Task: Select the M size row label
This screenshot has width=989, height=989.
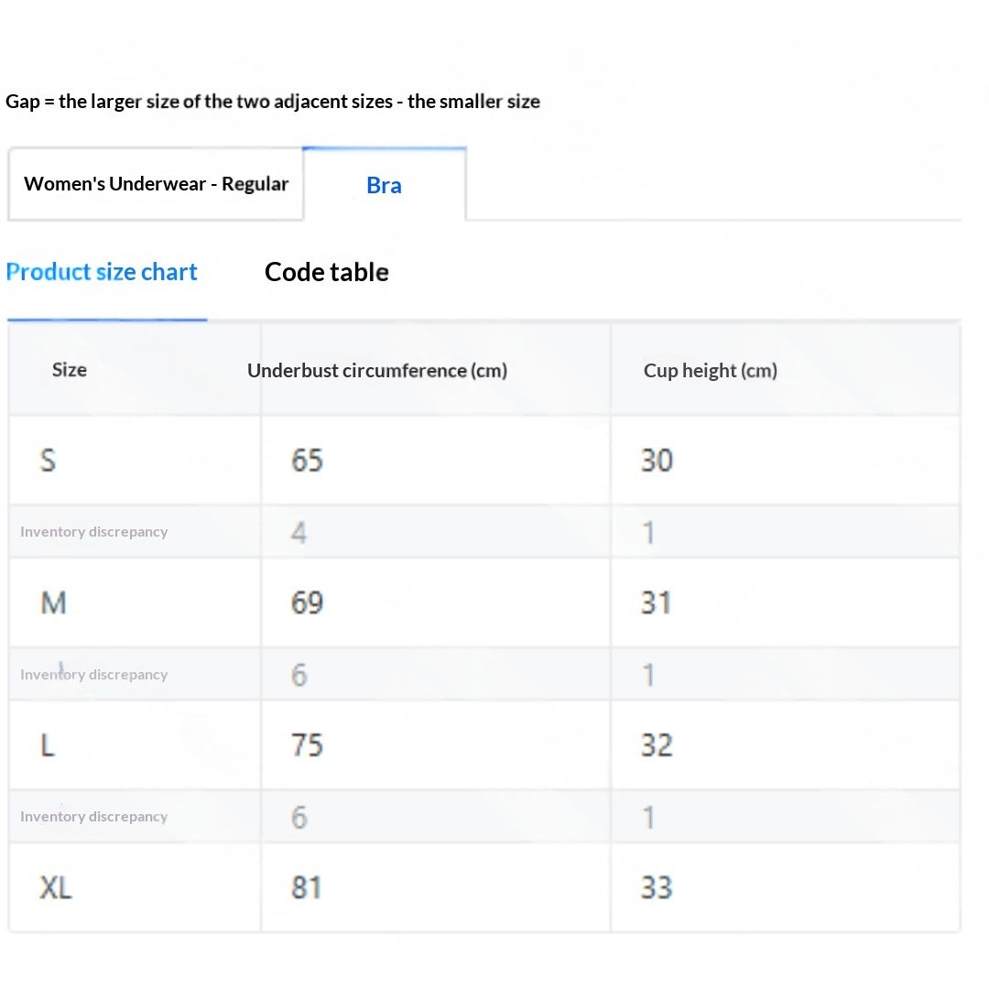Action: click(x=53, y=603)
